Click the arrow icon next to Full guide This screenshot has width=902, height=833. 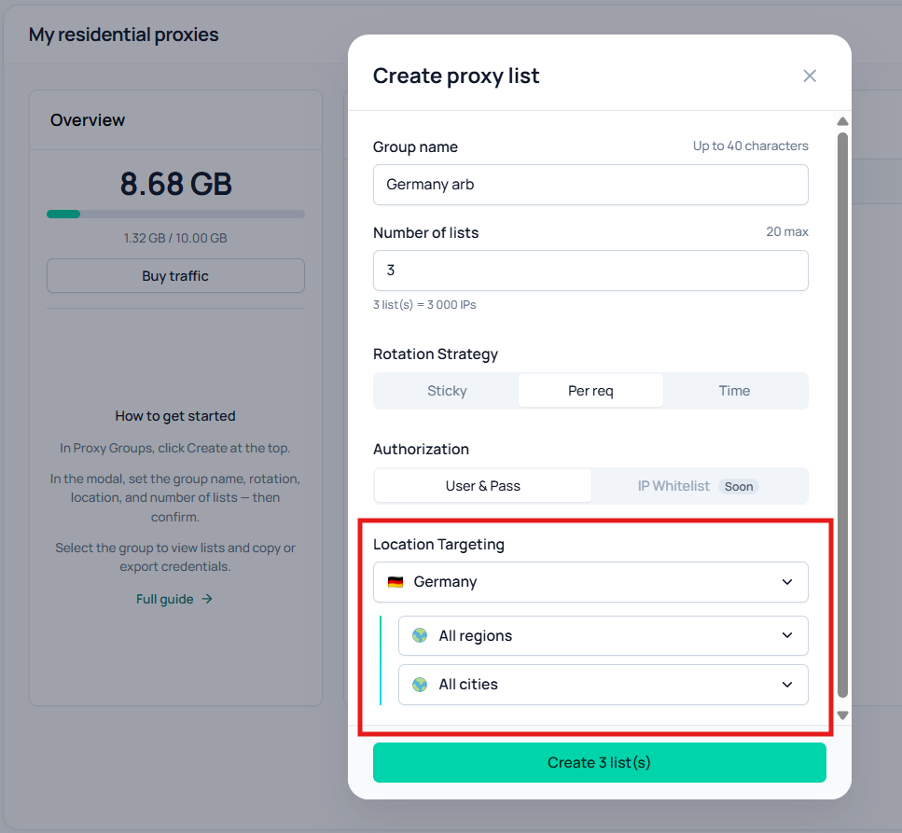click(207, 599)
